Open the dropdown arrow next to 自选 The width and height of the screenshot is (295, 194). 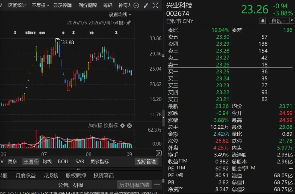coord(292,21)
